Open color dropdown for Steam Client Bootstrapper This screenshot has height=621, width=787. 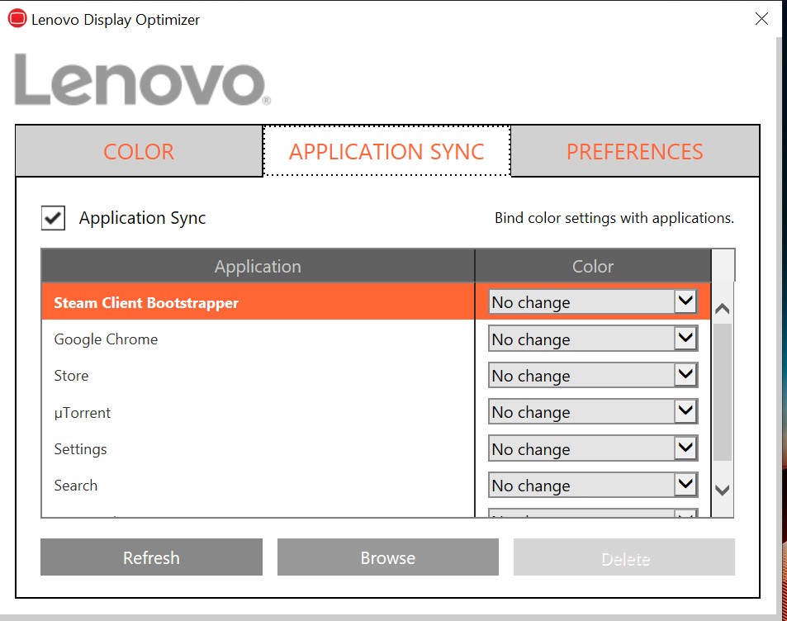[x=685, y=302]
